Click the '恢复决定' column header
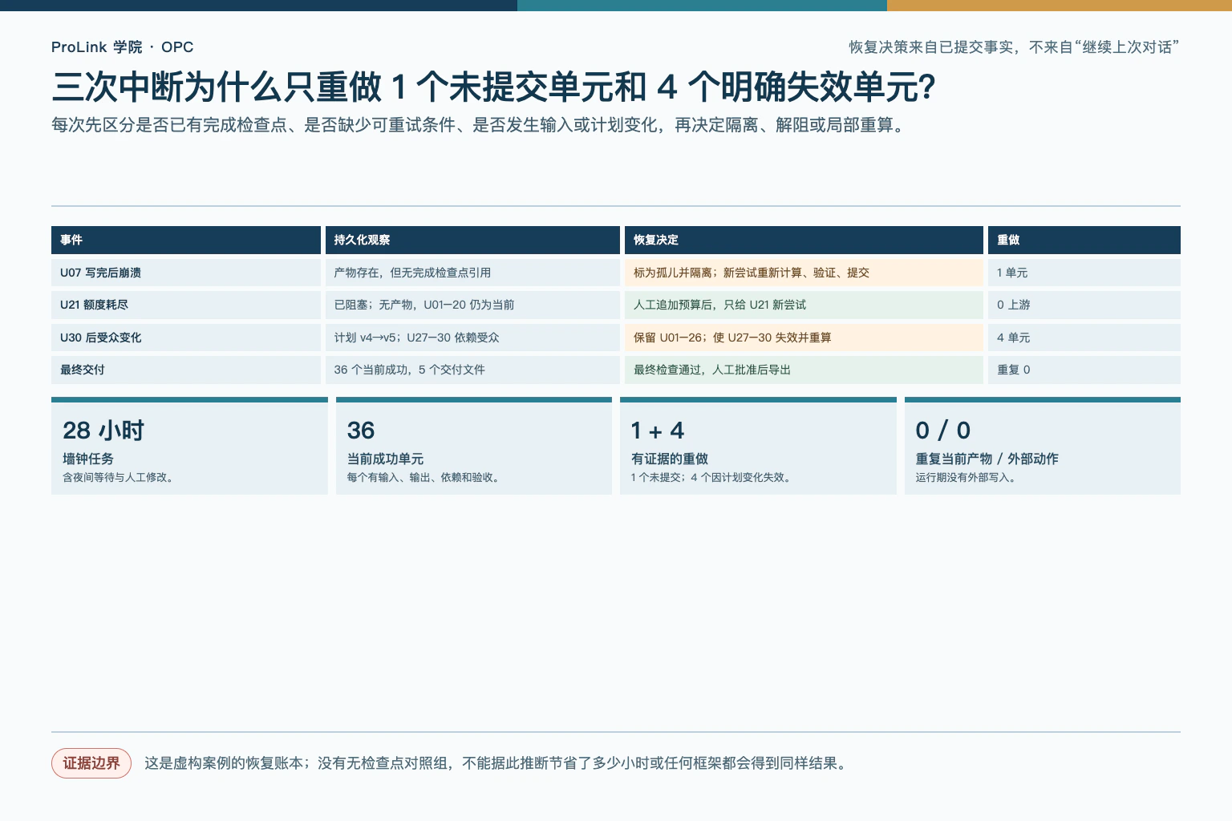The height and width of the screenshot is (821, 1232). pos(804,240)
